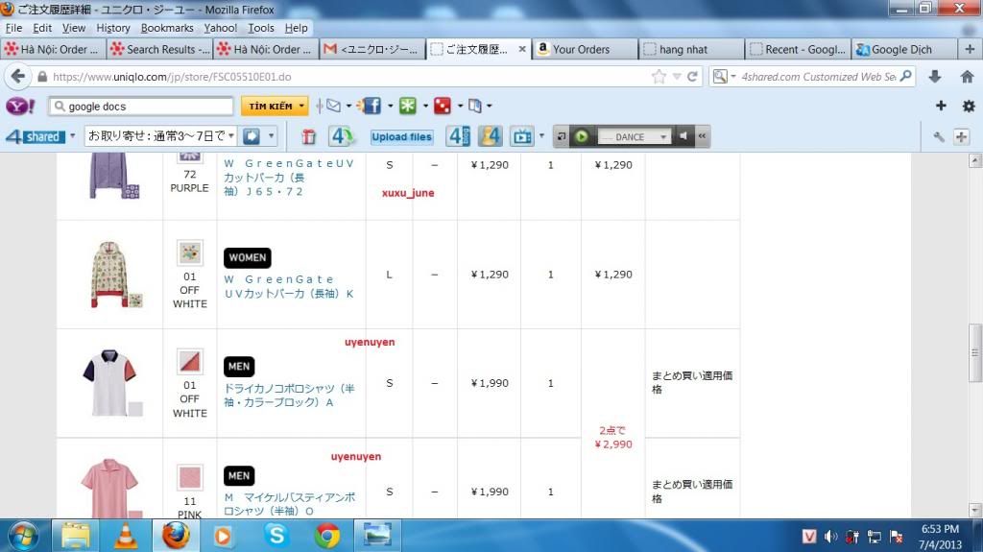
Task: Open the downloads arrow icon
Action: point(935,77)
